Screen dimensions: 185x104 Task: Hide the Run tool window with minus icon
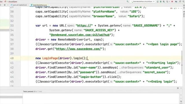click(181, 88)
